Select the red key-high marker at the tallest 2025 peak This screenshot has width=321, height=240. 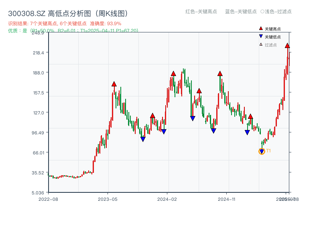287,46
